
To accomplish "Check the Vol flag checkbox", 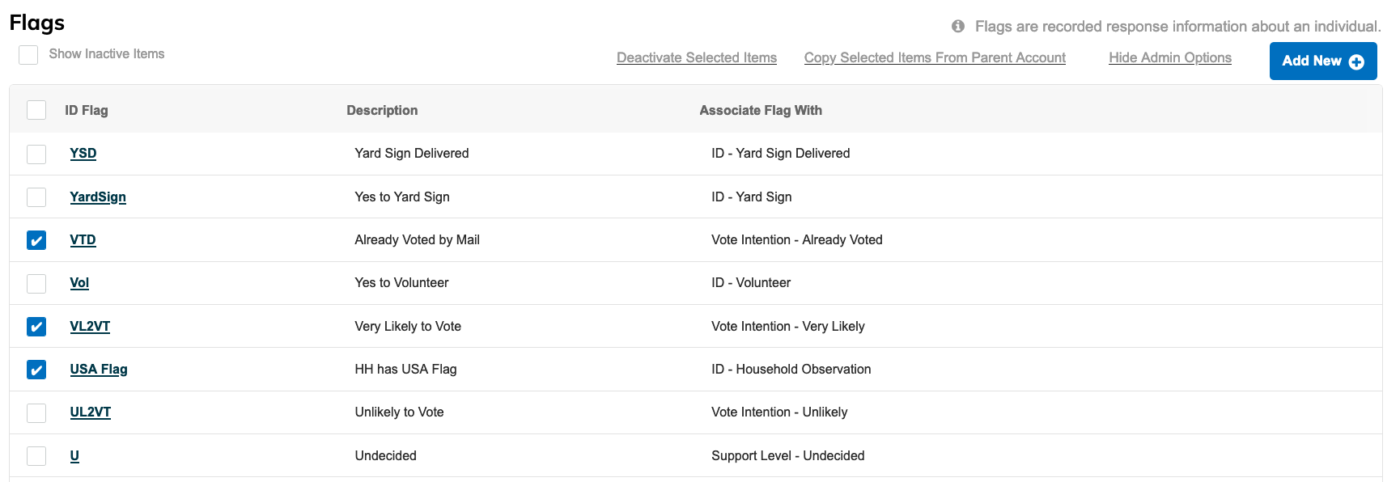I will tap(36, 282).
